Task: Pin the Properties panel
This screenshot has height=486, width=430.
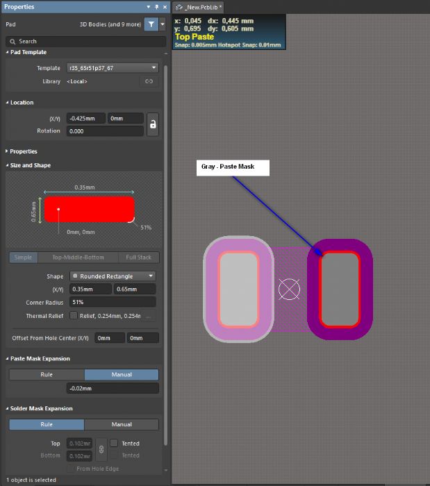Action: tap(158, 7)
